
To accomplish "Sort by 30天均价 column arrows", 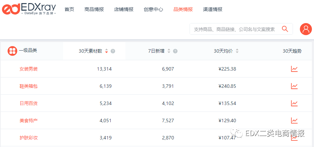I will click(237, 51).
